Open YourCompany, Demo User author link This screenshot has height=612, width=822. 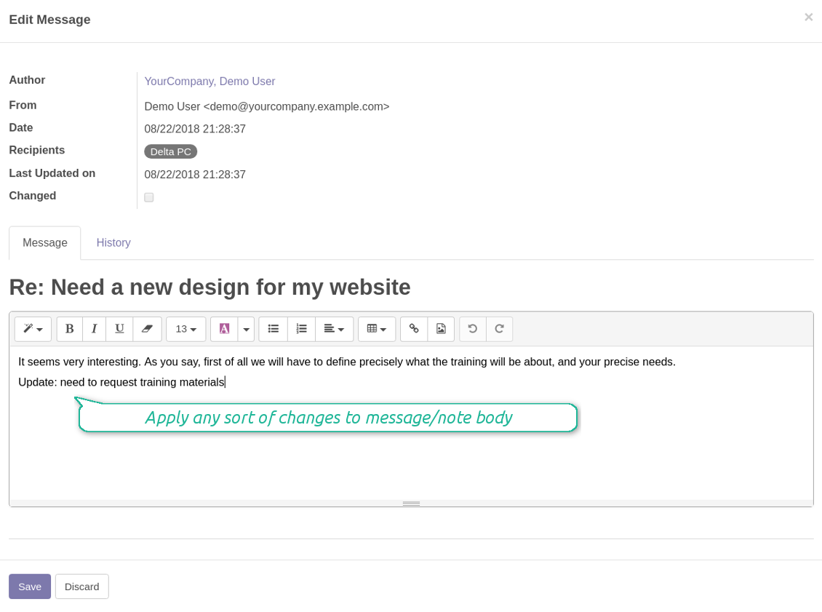pyautogui.click(x=210, y=82)
